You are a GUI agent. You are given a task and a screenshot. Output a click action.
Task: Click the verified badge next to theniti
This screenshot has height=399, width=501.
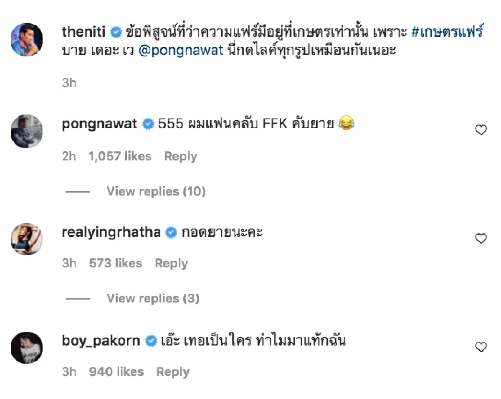tap(116, 31)
